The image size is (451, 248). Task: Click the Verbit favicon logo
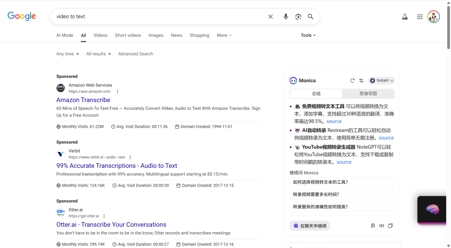click(x=61, y=154)
